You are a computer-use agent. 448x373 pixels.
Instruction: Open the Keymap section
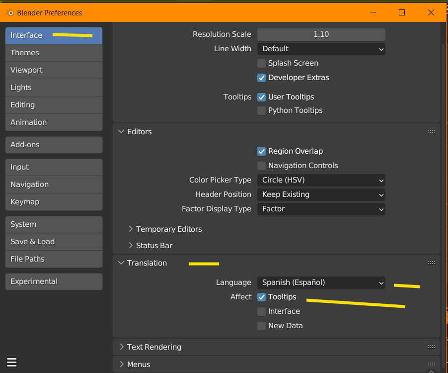54,202
